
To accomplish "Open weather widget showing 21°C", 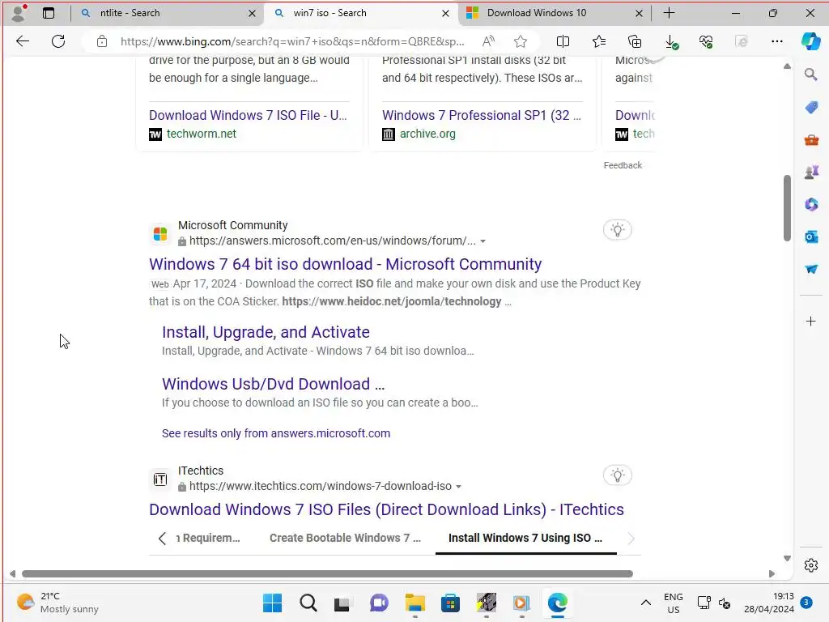I will pos(57,603).
